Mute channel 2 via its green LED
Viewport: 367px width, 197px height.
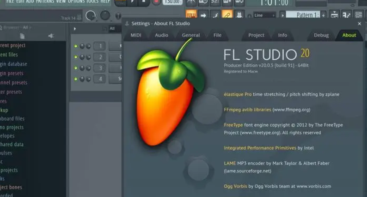point(76,57)
